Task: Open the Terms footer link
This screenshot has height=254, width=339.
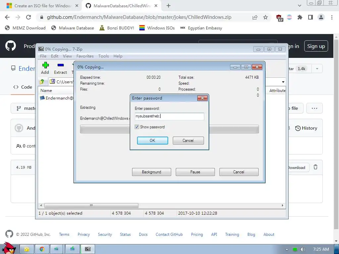Action: coord(64,234)
